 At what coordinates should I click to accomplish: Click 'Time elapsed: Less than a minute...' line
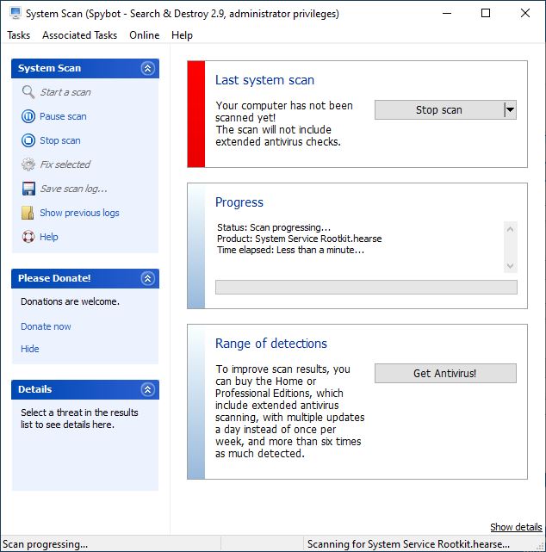290,250
